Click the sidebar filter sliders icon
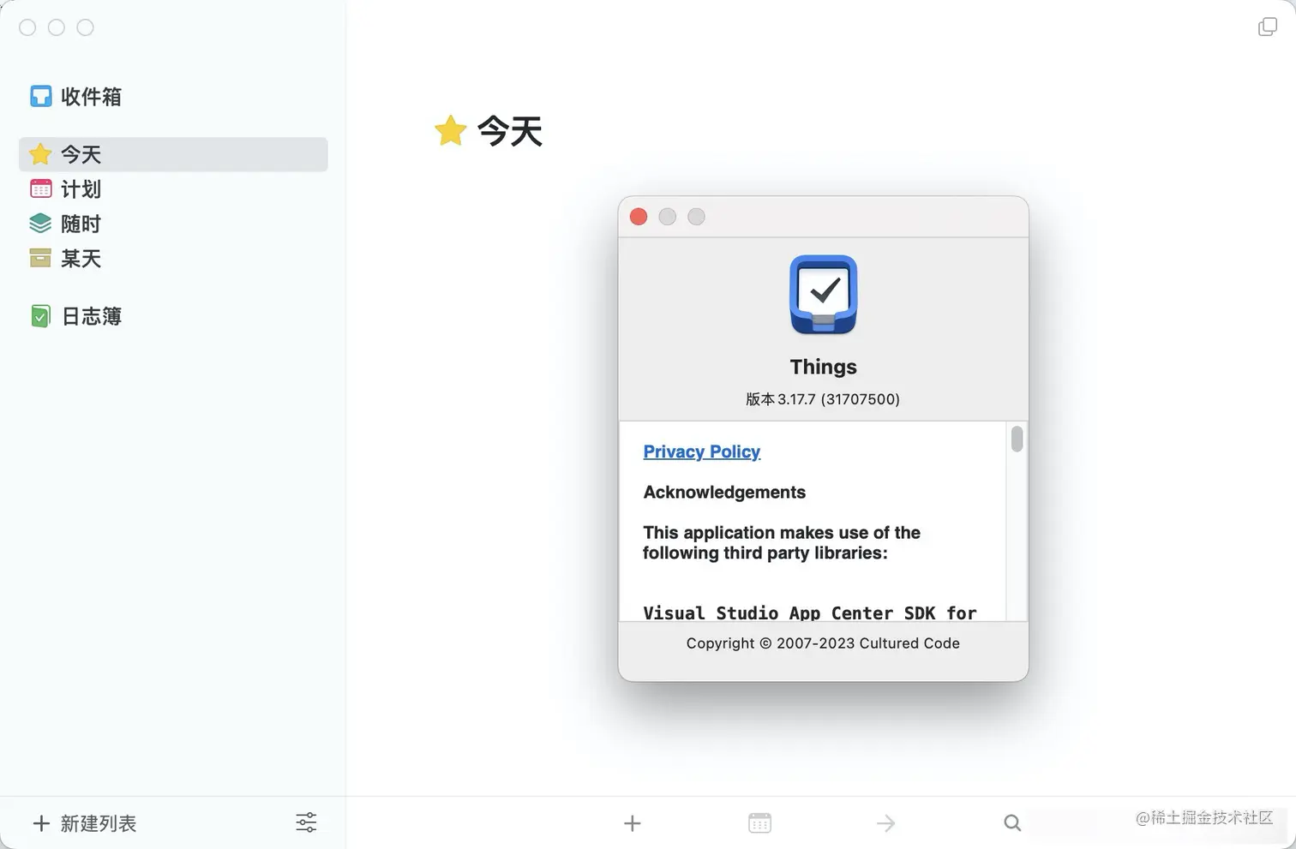Viewport: 1296px width, 849px height. (x=306, y=822)
